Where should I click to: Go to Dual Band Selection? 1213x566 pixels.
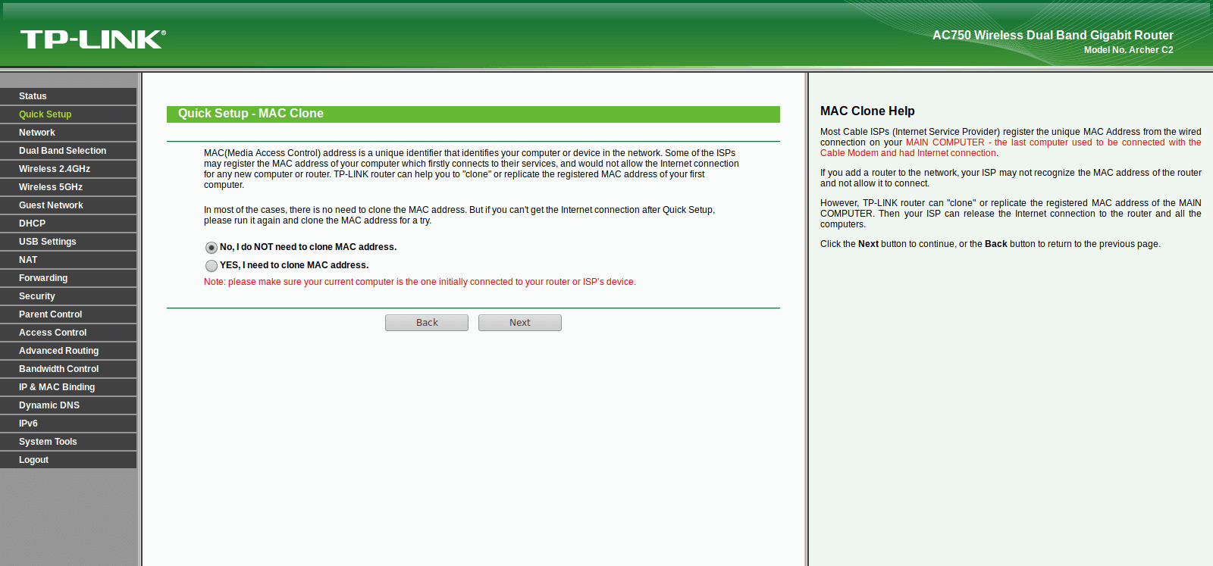point(68,151)
